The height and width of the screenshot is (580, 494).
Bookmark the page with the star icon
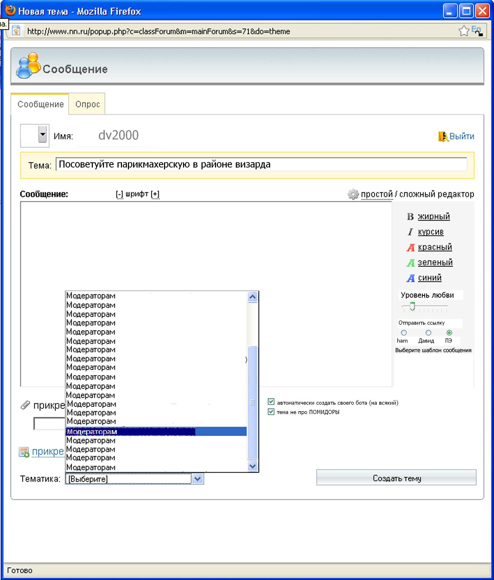(464, 31)
